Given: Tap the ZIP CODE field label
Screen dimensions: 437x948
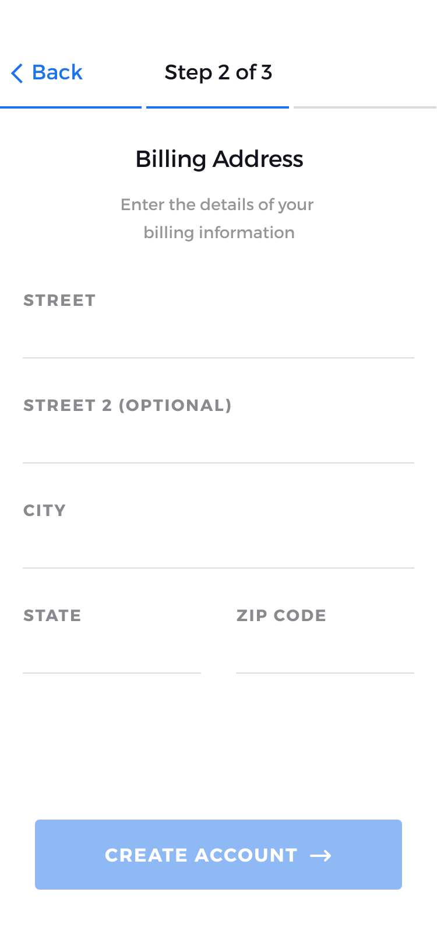Looking at the screenshot, I should (281, 615).
